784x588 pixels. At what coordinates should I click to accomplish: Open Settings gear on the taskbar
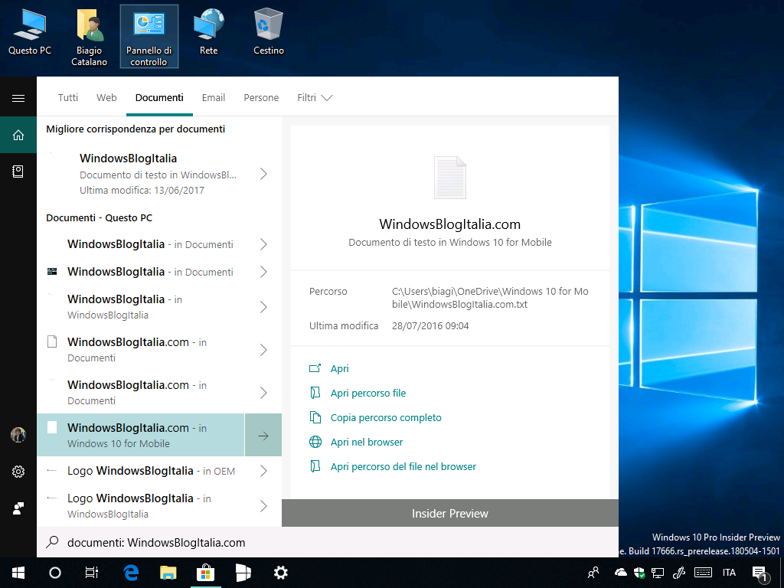[280, 573]
